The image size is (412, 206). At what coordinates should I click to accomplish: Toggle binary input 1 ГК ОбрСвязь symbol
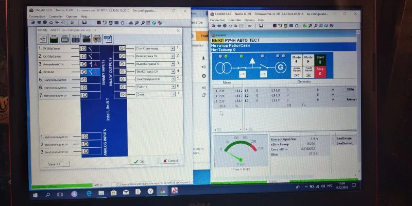point(83,48)
